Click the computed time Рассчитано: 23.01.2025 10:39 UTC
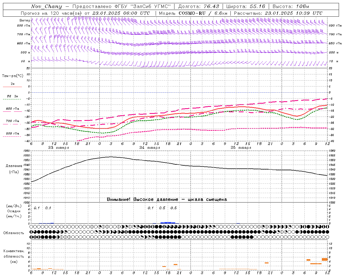Viewport: 343px width, 275px height. [278, 13]
